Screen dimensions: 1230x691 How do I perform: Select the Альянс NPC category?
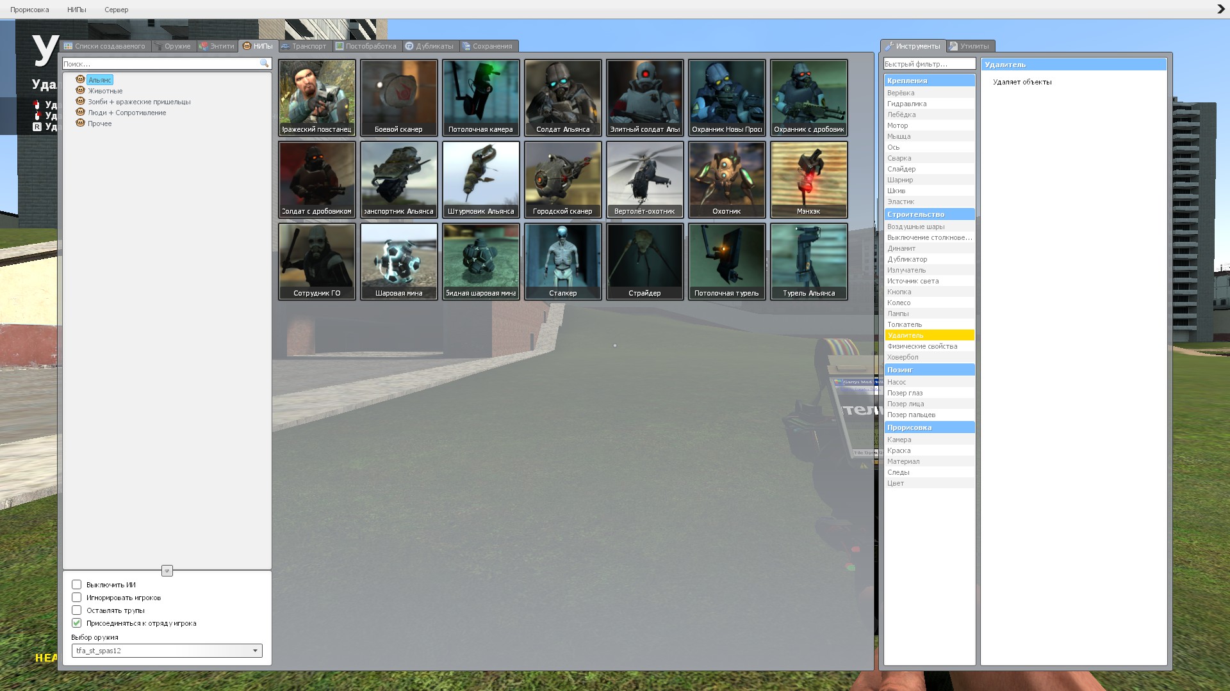(100, 80)
